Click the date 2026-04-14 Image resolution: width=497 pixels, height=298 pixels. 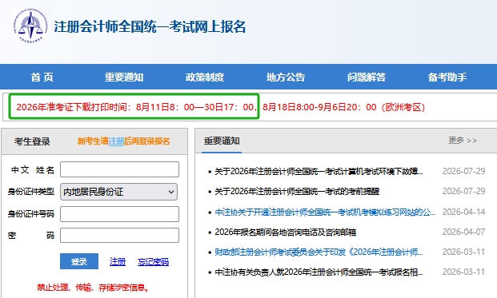pyautogui.click(x=463, y=212)
